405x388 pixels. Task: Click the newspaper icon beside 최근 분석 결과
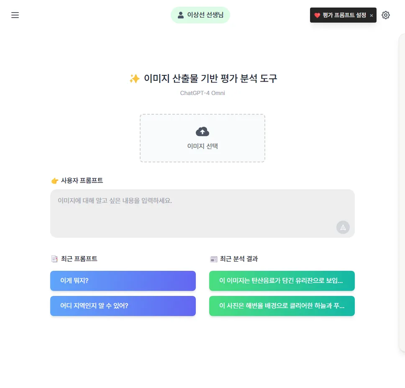[x=213, y=259]
